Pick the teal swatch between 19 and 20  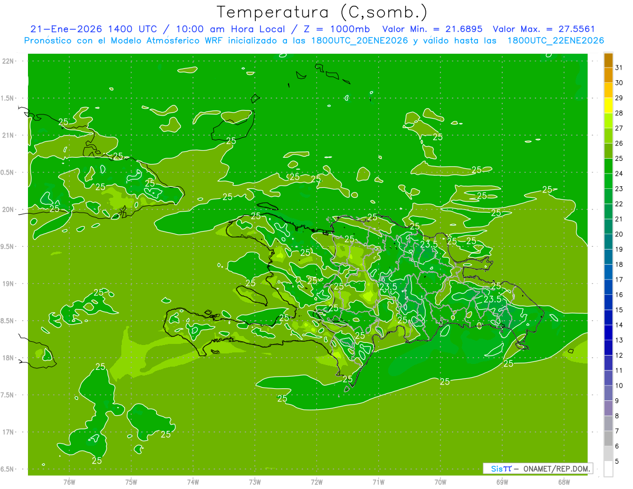tap(608, 242)
